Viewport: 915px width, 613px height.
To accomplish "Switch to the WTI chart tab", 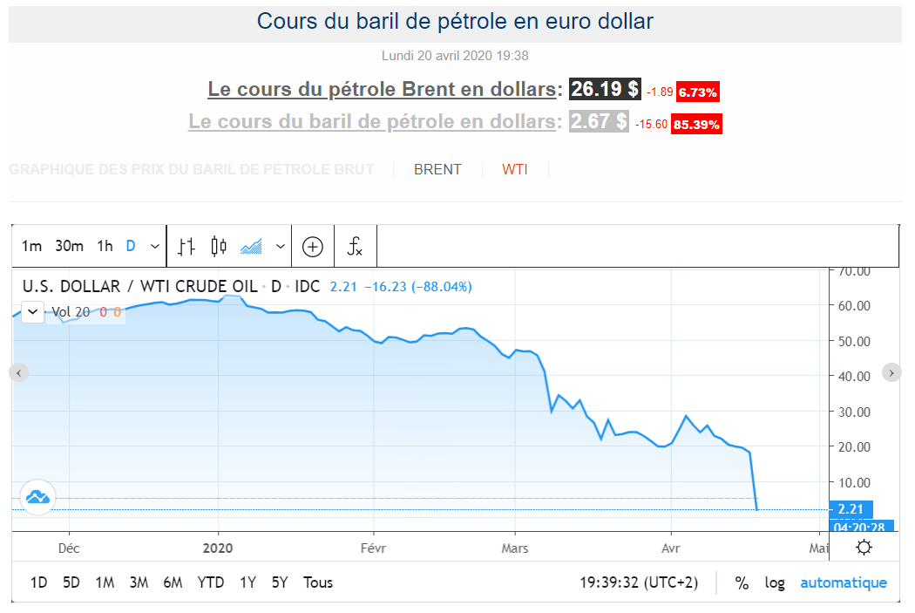I will (515, 170).
